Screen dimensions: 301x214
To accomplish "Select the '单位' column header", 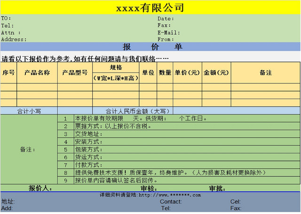I will click(x=148, y=73).
